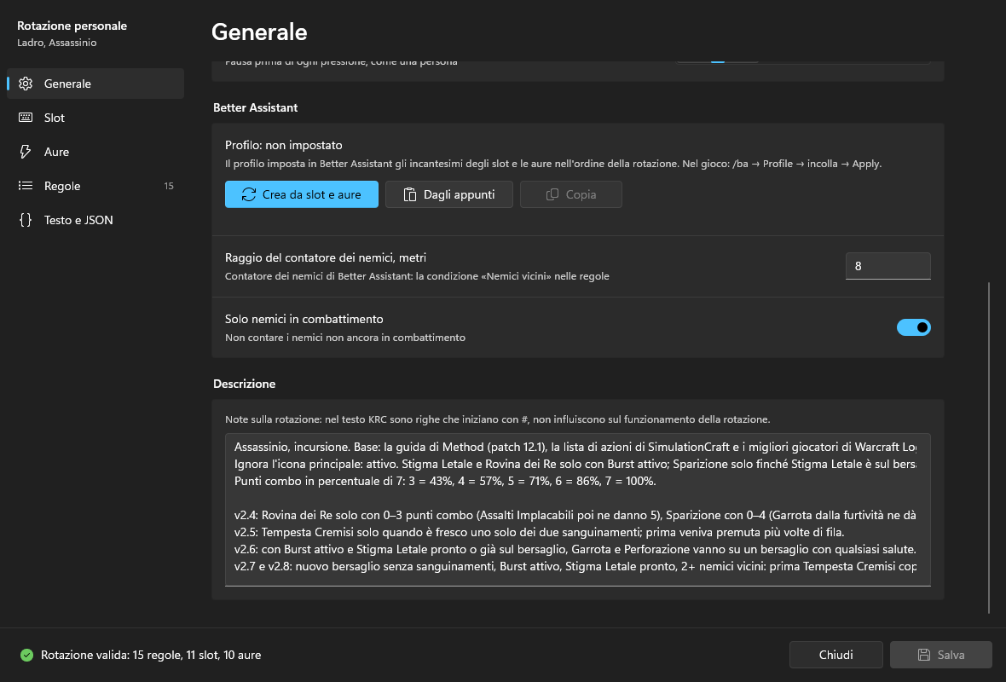Click the gear icon beside Generale
The height and width of the screenshot is (682, 1006).
pos(26,84)
